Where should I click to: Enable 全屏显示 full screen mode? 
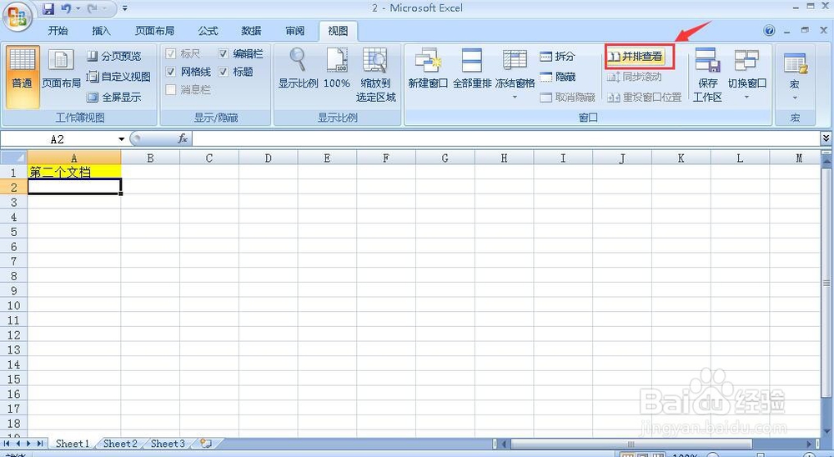tap(114, 98)
